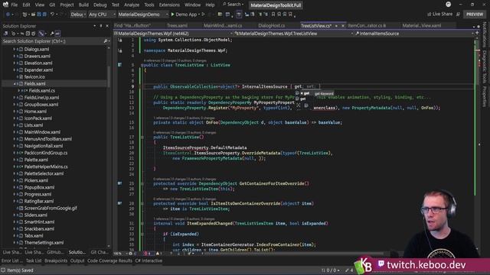Click the Navigate Backward toolbar arrow
The height and width of the screenshot is (275, 490).
point(8,15)
